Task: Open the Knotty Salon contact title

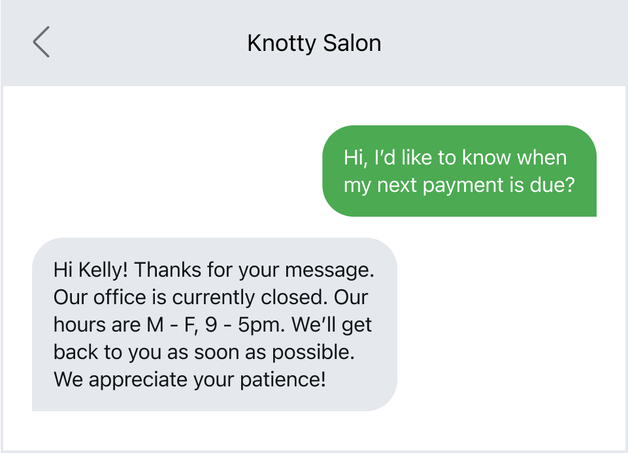Action: [314, 43]
